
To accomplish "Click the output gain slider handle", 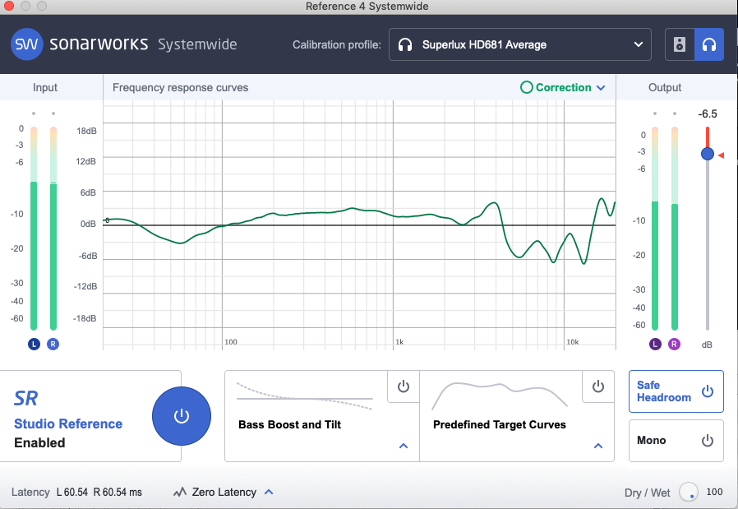I will click(x=708, y=154).
